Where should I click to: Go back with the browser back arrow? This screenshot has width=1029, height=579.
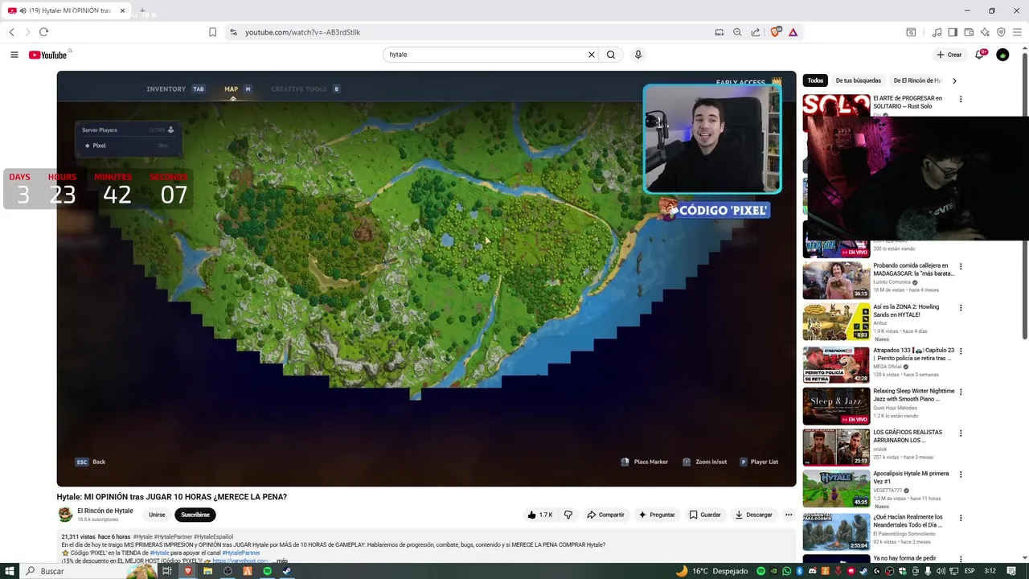point(12,32)
